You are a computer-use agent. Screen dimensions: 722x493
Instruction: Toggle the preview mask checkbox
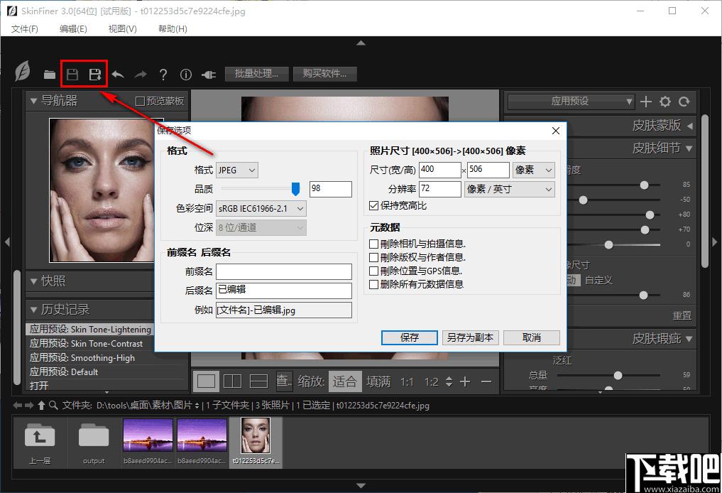[x=140, y=101]
